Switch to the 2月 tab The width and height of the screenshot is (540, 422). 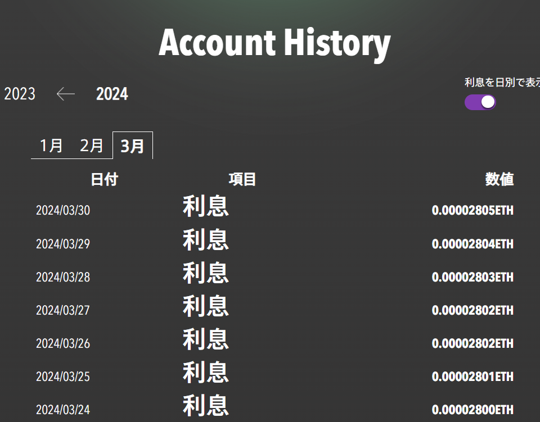pyautogui.click(x=92, y=146)
